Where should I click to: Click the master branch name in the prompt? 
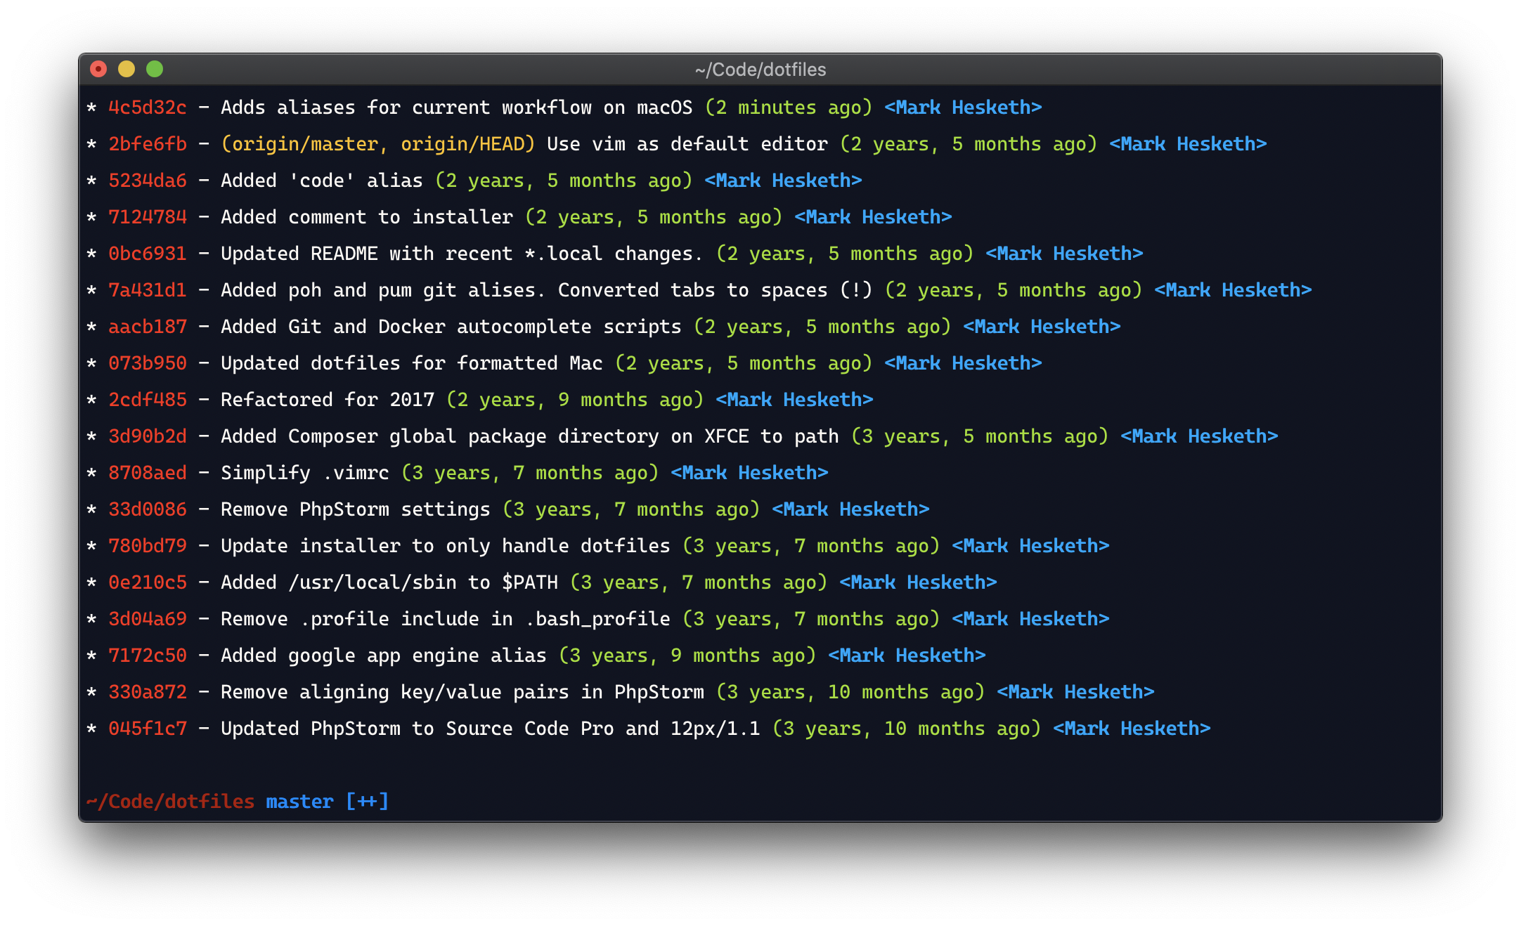(300, 802)
